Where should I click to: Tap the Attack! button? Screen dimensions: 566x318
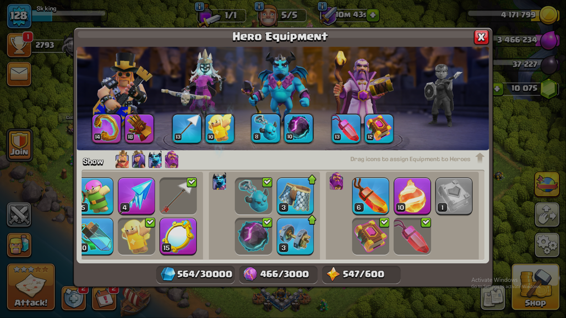pyautogui.click(x=31, y=287)
